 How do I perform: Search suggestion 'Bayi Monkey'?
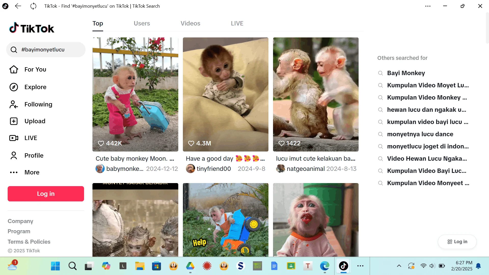(406, 73)
